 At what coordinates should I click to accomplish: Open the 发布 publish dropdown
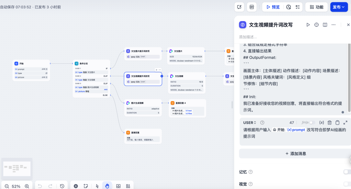coord(339,7)
